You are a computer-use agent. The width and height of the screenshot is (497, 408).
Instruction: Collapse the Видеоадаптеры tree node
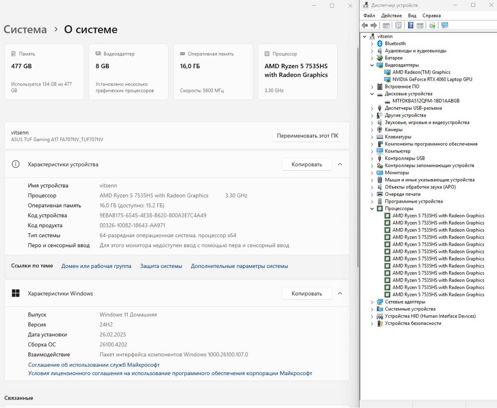click(372, 65)
